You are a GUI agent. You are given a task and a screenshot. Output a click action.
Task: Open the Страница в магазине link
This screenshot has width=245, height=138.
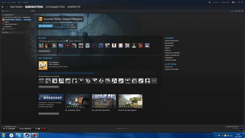172,53
